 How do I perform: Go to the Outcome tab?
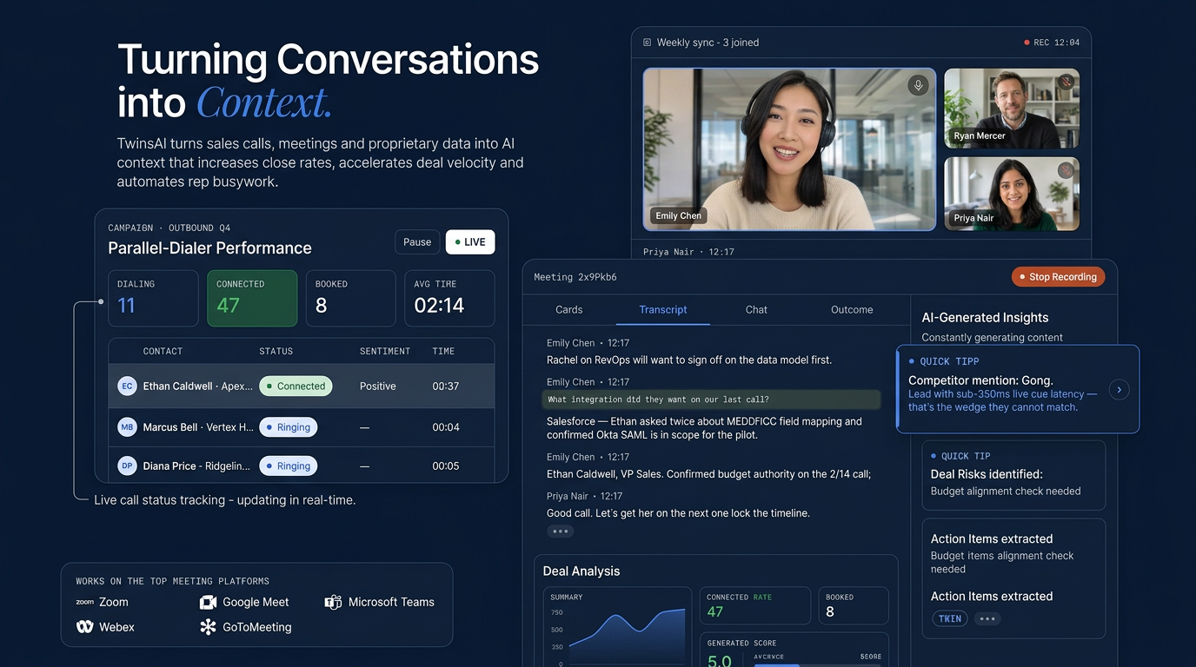click(852, 310)
